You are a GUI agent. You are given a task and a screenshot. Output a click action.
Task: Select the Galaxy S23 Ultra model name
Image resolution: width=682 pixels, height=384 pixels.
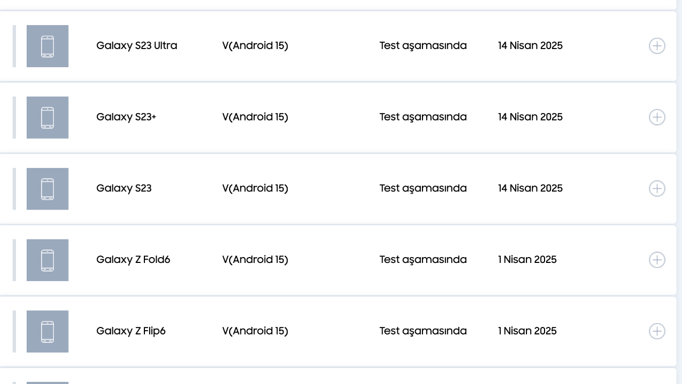tap(137, 46)
